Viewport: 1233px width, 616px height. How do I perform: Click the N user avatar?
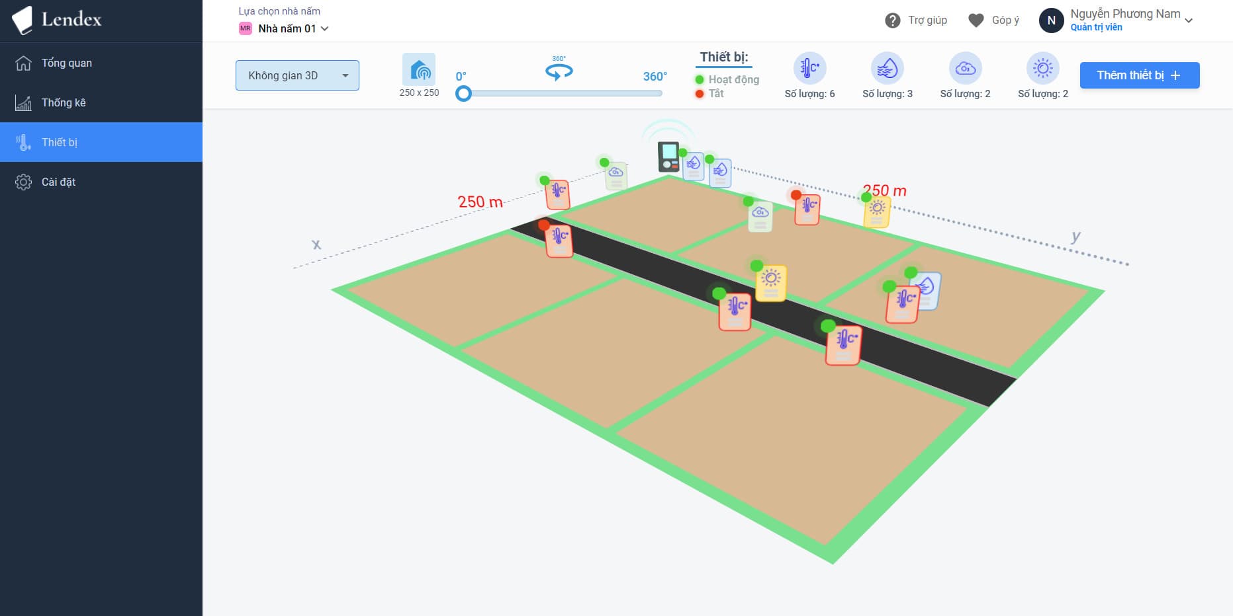(x=1051, y=20)
